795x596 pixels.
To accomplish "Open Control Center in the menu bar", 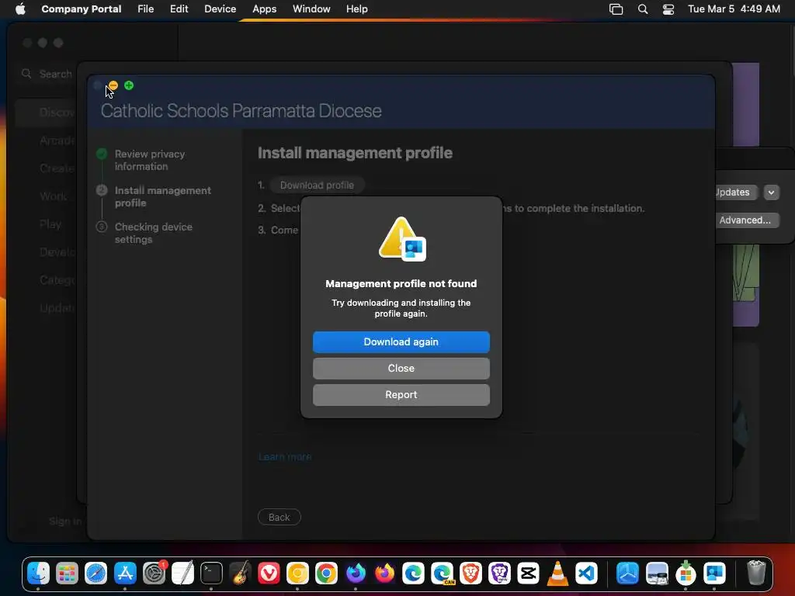I will (x=668, y=9).
